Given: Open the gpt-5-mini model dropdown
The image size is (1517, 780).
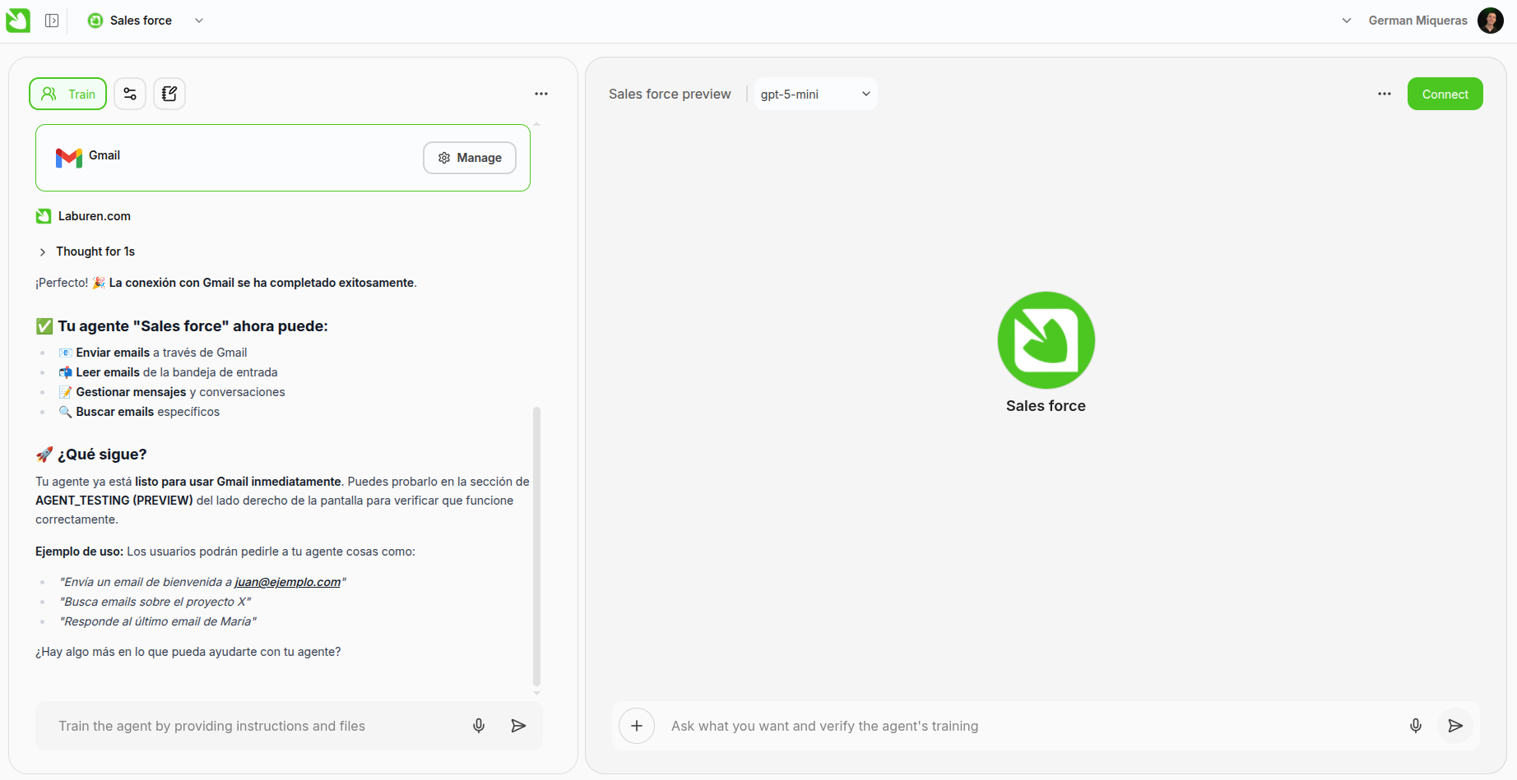Looking at the screenshot, I should tap(815, 94).
